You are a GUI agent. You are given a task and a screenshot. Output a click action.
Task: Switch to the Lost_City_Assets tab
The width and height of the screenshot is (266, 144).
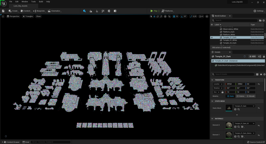tap(20, 6)
